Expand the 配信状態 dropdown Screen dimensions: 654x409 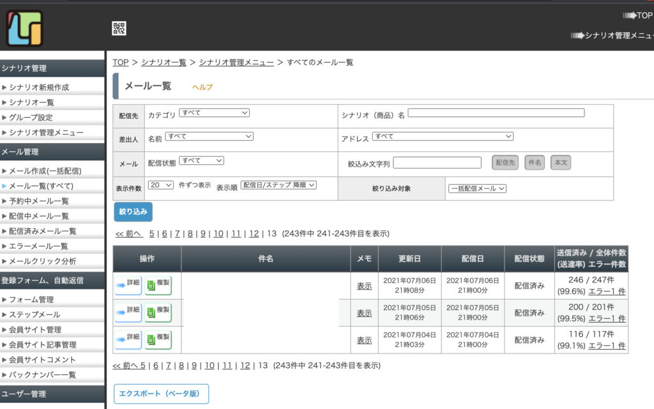(x=201, y=160)
